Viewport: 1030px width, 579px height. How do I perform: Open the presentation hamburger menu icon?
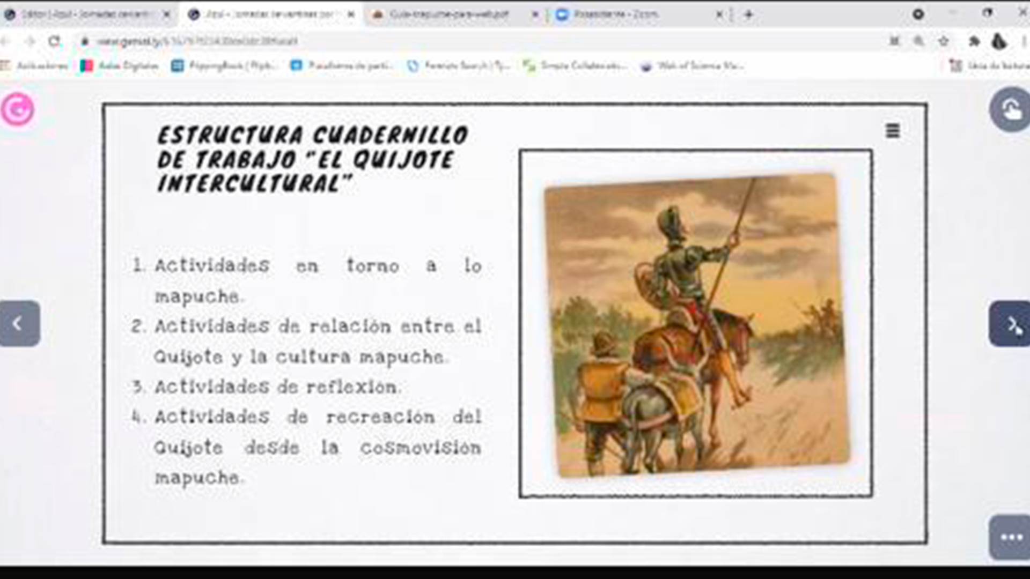click(892, 131)
